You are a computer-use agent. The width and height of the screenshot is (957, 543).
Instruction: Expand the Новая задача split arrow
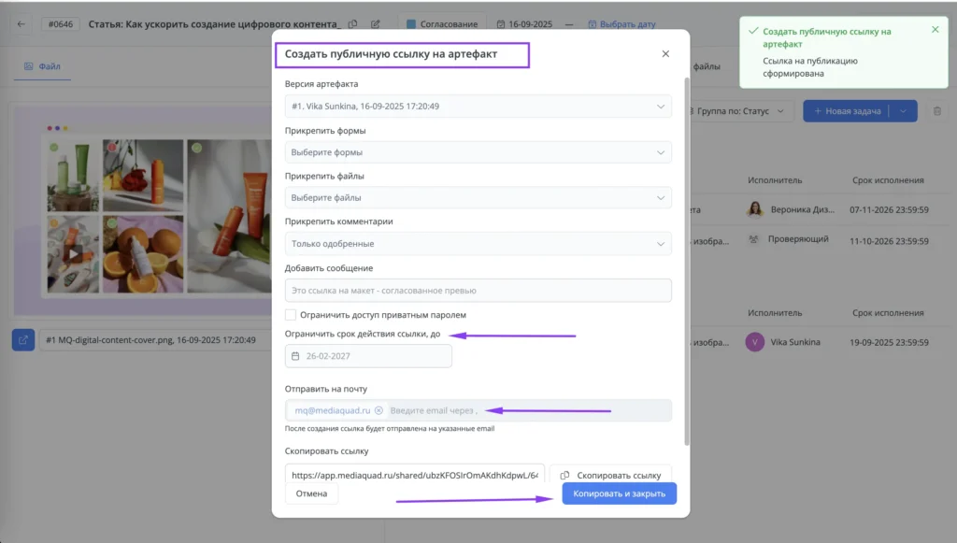coord(904,111)
